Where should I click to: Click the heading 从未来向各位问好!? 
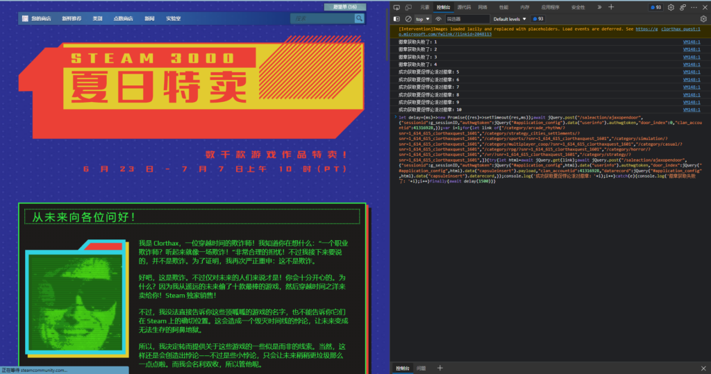pos(84,217)
